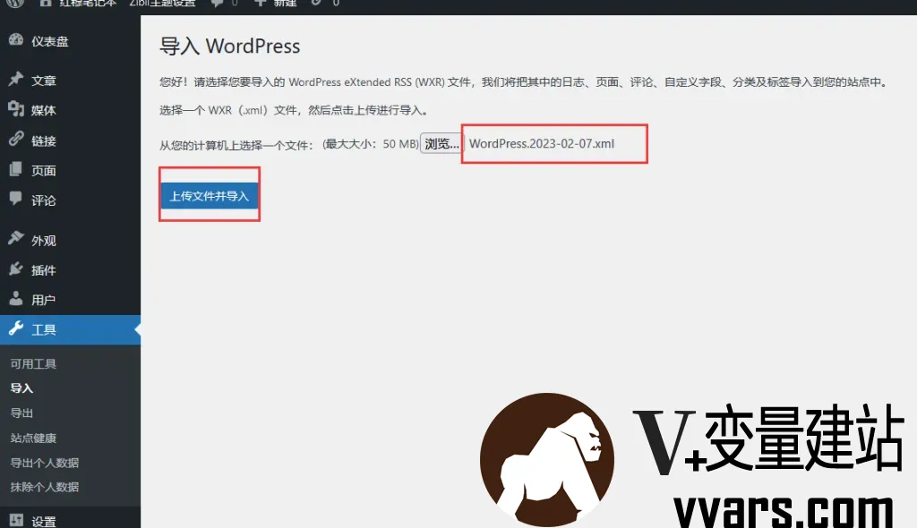This screenshot has height=528, width=917.
Task: Click the Comments (评论) bubble sidebar icon
Action: 15,200
